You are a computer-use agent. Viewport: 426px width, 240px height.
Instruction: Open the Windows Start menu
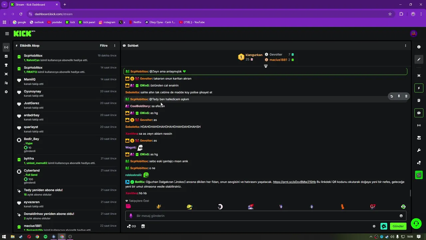4,237
